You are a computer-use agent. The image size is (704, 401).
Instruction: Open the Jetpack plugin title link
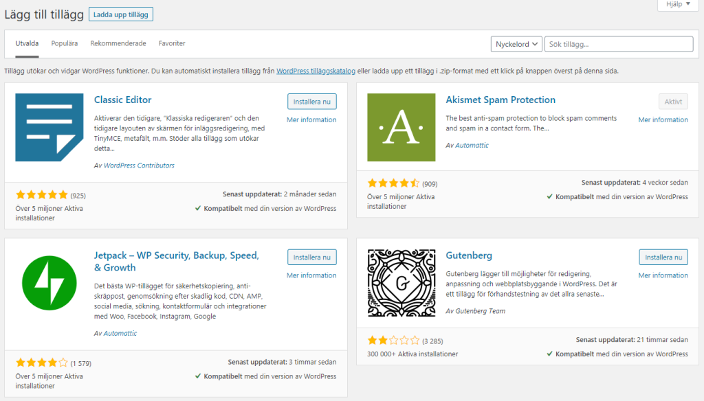coord(177,262)
